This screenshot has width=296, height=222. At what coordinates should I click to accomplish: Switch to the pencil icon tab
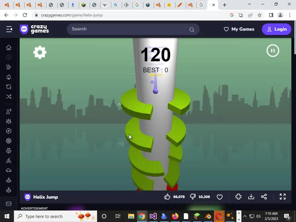tap(180, 5)
